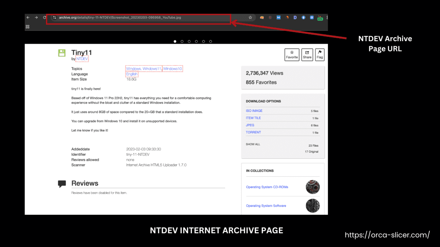Click inside the address bar URL field
The width and height of the screenshot is (440, 247).
[129, 18]
